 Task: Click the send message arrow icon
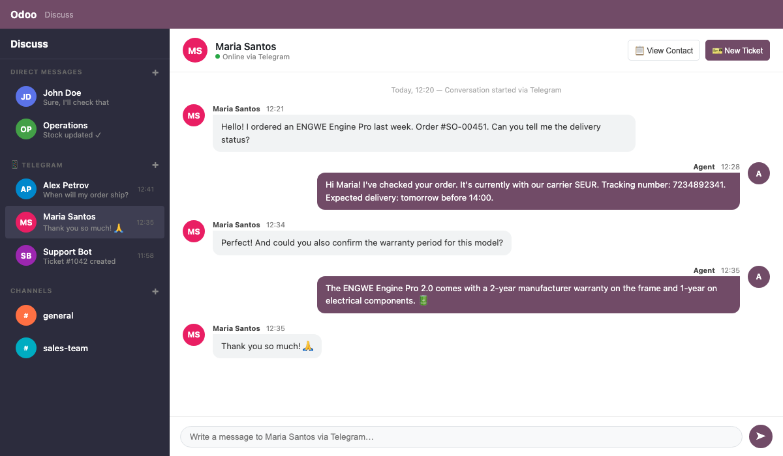click(760, 436)
